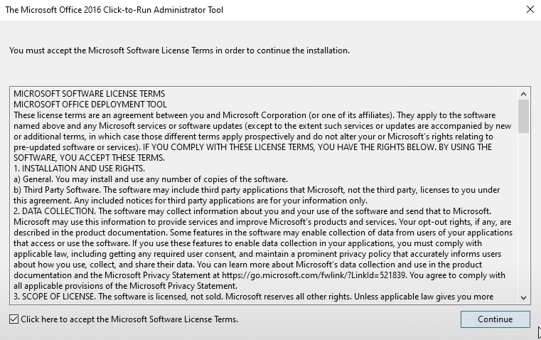Close the Click-to-Run Administrator Tool window
The image size is (541, 340).
[x=530, y=9]
